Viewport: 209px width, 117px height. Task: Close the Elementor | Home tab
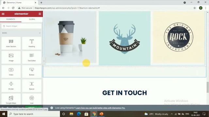tap(36, 3)
